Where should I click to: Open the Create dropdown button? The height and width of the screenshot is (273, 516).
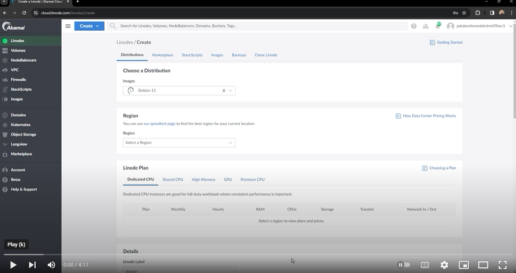coord(89,26)
